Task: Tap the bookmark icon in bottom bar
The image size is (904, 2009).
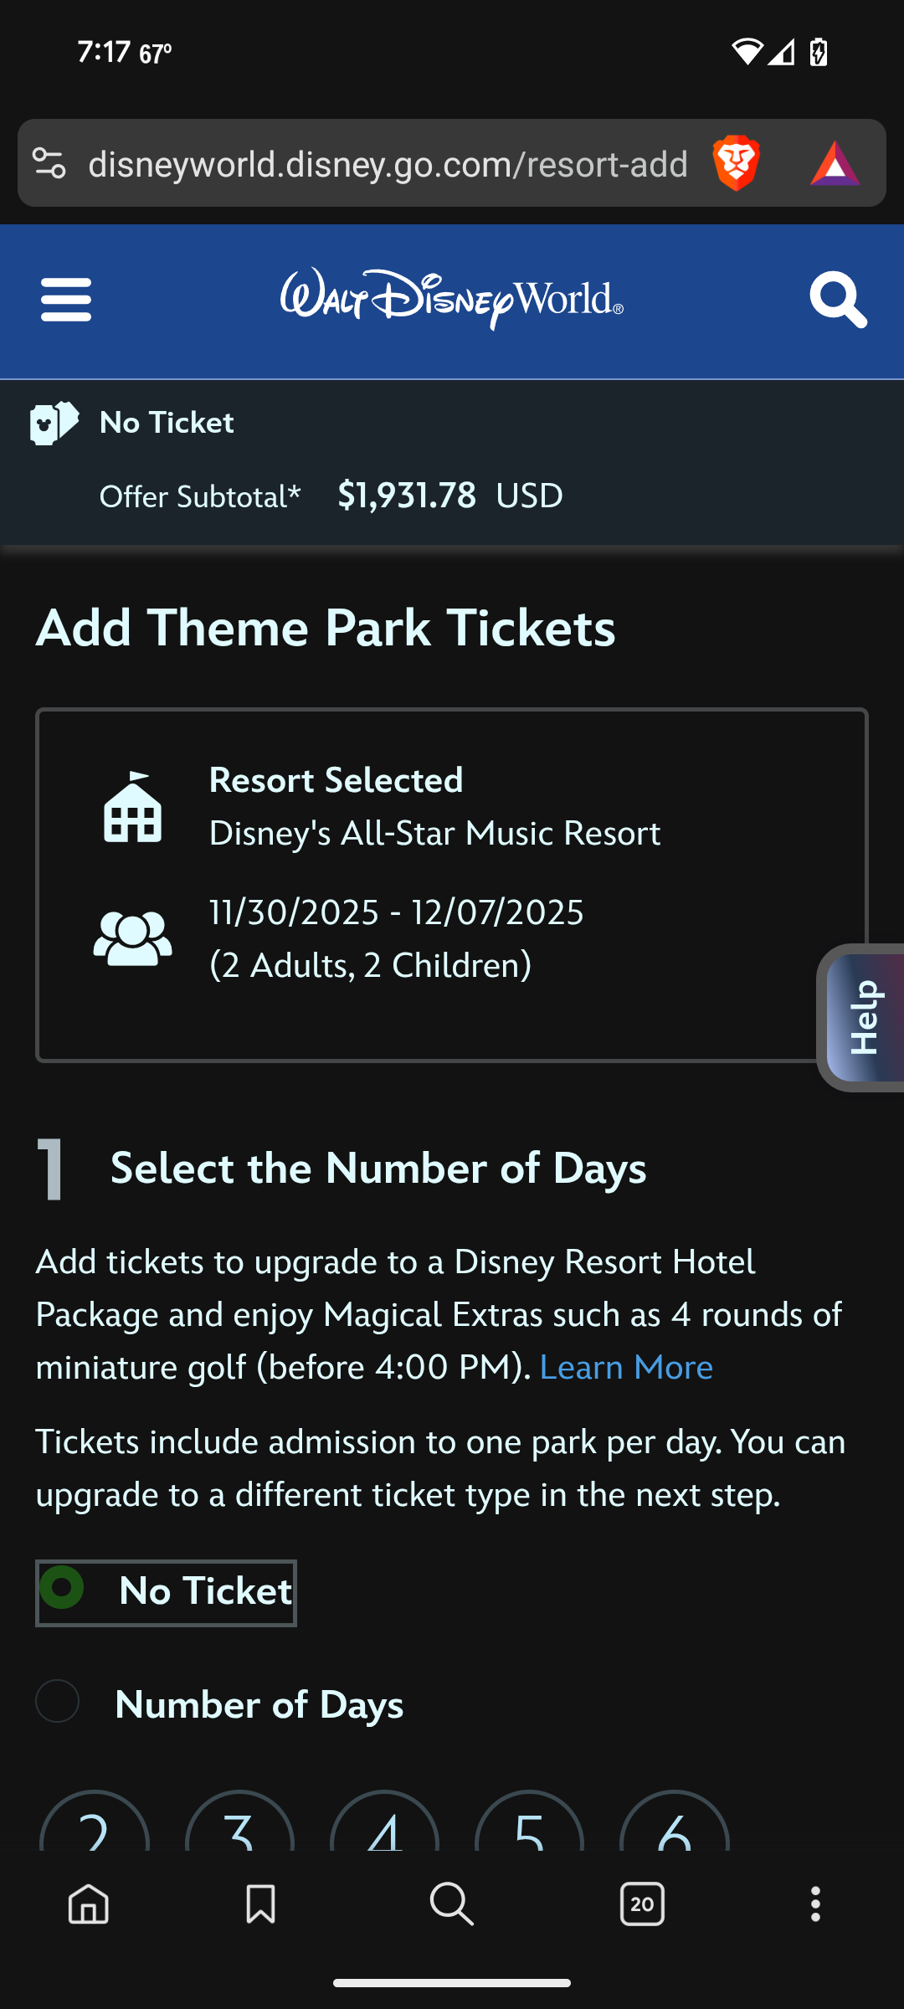Action: coord(260,1904)
